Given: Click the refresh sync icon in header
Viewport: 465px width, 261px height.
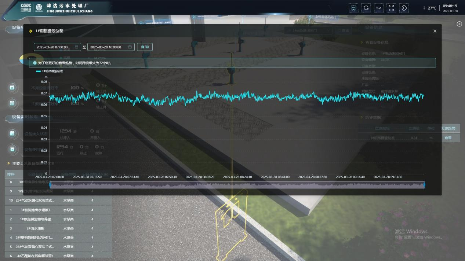Looking at the screenshot, I should [x=366, y=8].
